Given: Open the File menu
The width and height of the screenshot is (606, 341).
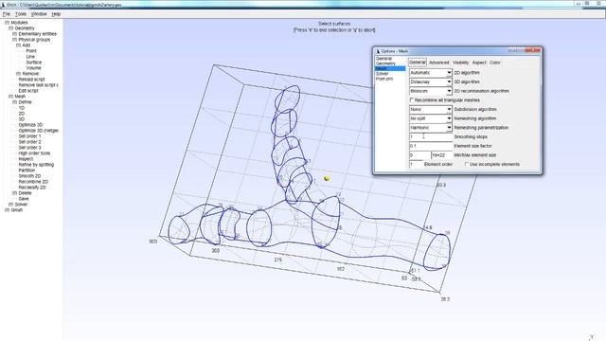Looking at the screenshot, I should [x=7, y=14].
